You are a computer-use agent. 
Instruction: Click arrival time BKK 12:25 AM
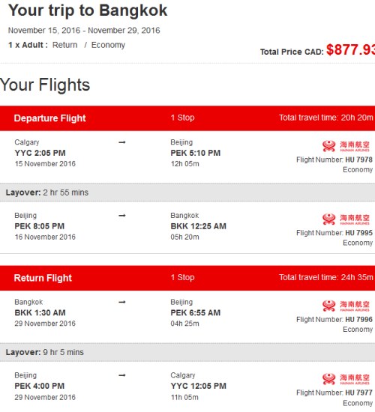click(199, 226)
